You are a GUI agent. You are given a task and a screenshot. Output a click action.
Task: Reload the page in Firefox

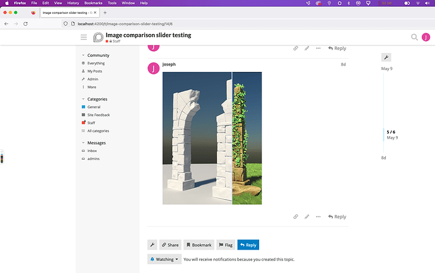point(25,24)
